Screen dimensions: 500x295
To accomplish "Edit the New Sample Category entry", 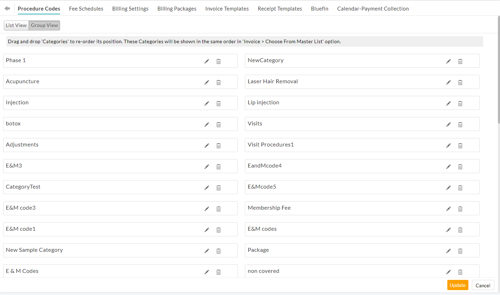I will (x=207, y=251).
